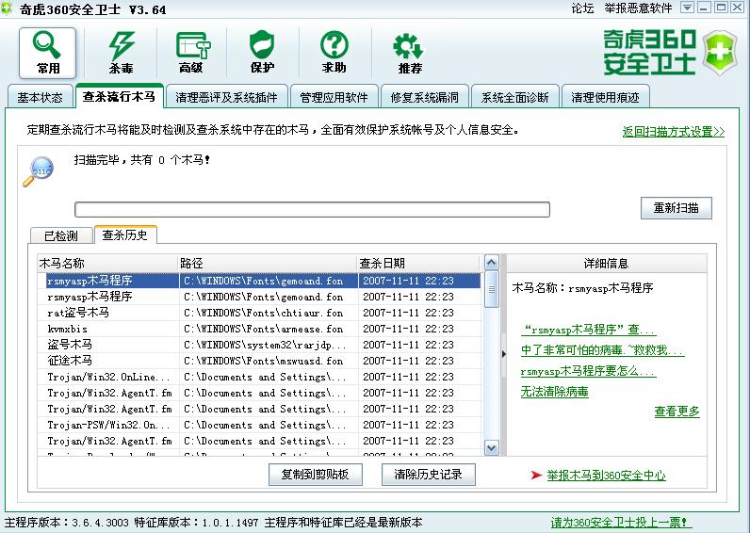This screenshot has height=533, width=750.
Task: Open the 常用 toolbar section
Action: 47,53
